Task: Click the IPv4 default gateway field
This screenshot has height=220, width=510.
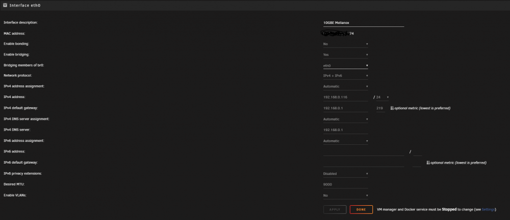Action: click(345, 108)
